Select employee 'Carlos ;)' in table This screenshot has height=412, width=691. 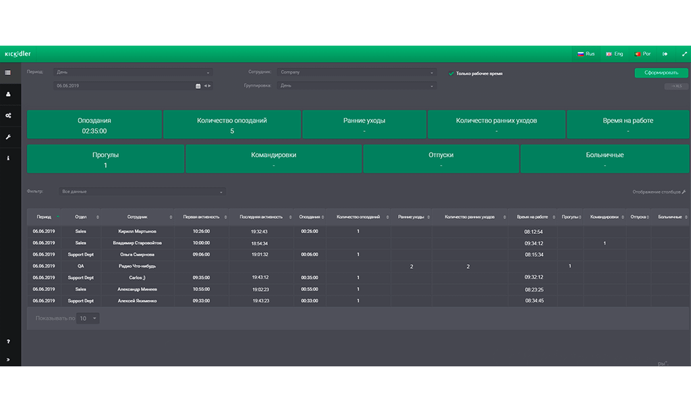point(138,278)
